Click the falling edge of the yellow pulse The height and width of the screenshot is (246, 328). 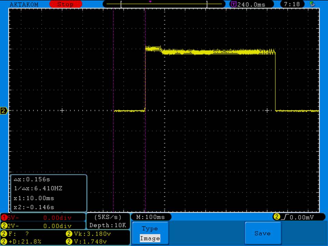(x=275, y=82)
